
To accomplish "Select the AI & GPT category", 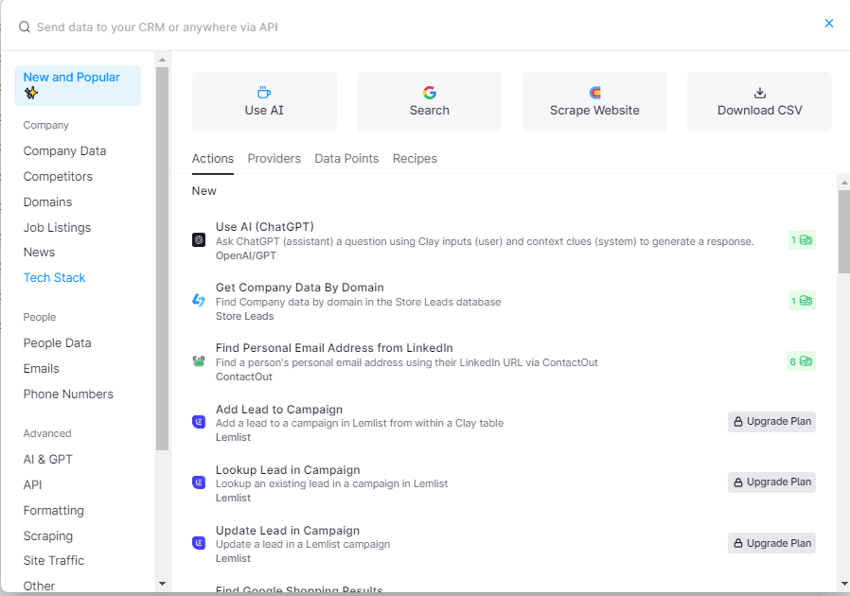I will click(47, 460).
